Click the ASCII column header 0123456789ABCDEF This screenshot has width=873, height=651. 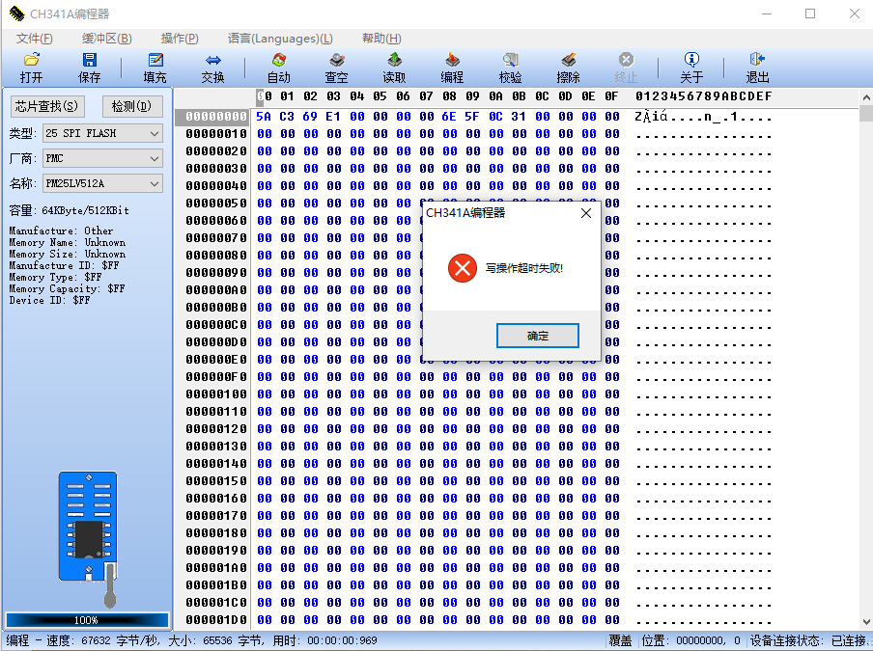point(704,96)
